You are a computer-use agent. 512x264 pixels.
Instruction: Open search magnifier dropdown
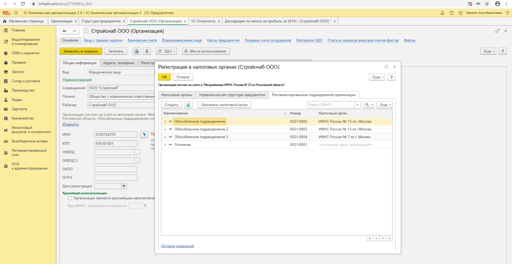(x=369, y=105)
